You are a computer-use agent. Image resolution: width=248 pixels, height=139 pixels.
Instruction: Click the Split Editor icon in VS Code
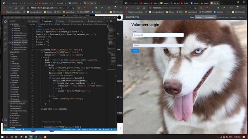(111, 21)
